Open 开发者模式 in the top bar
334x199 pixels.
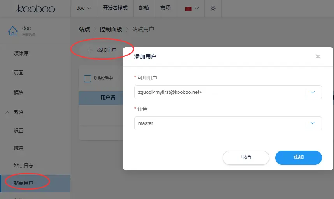[x=115, y=8]
